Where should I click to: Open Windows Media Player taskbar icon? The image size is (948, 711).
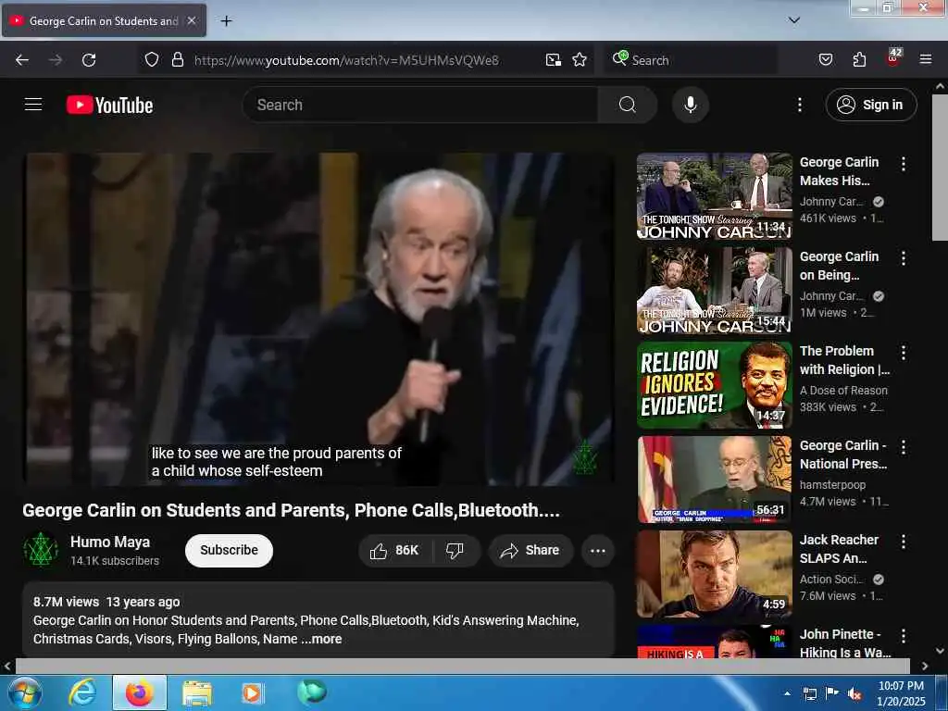pyautogui.click(x=252, y=692)
